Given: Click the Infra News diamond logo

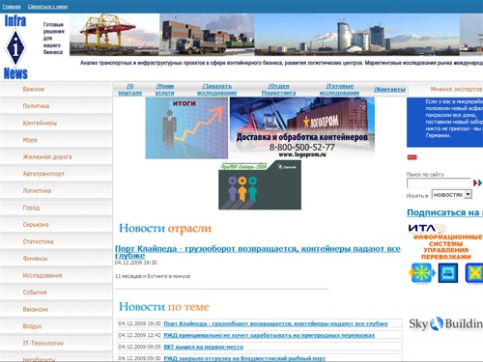Looking at the screenshot, I should (15, 47).
